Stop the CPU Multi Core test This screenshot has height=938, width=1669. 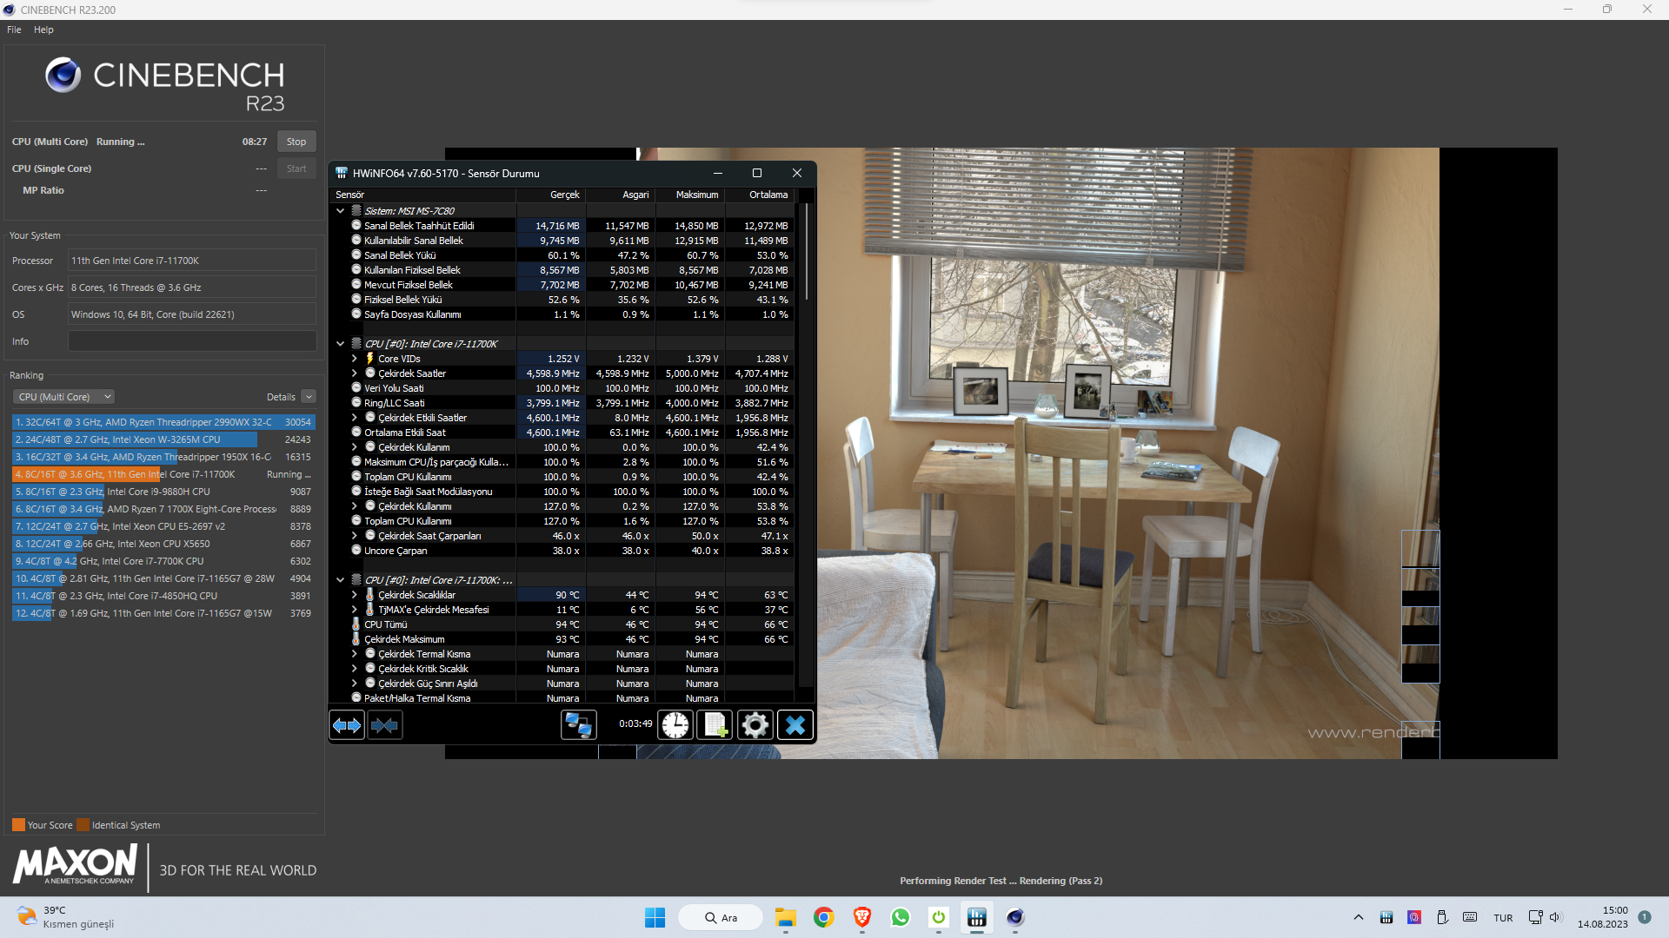[296, 142]
